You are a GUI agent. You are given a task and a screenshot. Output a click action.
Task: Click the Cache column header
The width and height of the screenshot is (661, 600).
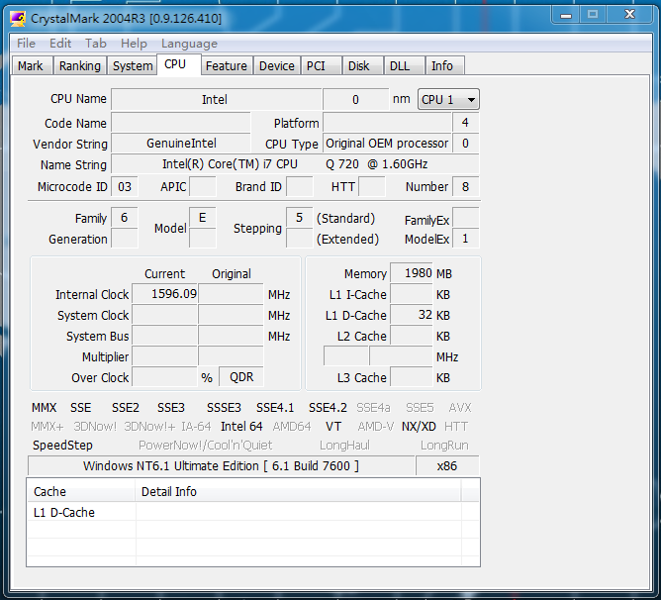(x=81, y=491)
